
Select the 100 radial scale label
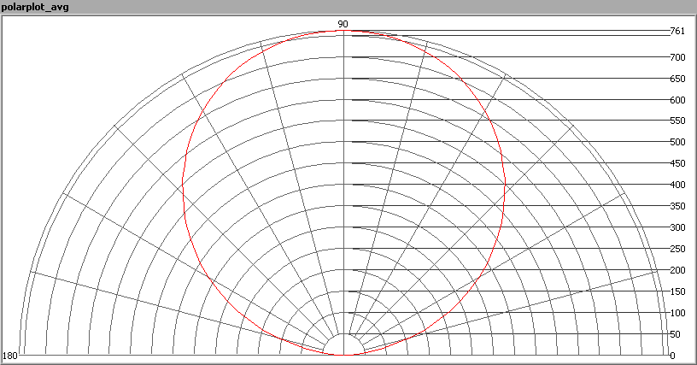point(677,313)
